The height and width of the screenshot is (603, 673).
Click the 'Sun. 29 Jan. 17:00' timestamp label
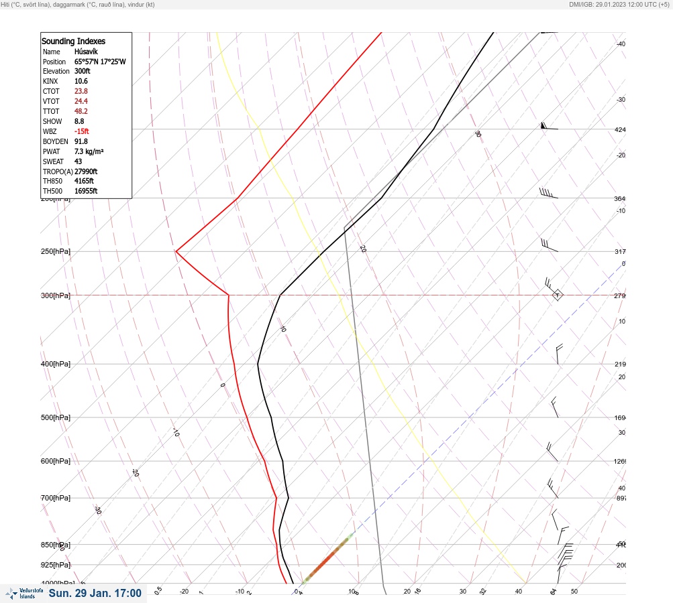click(95, 593)
